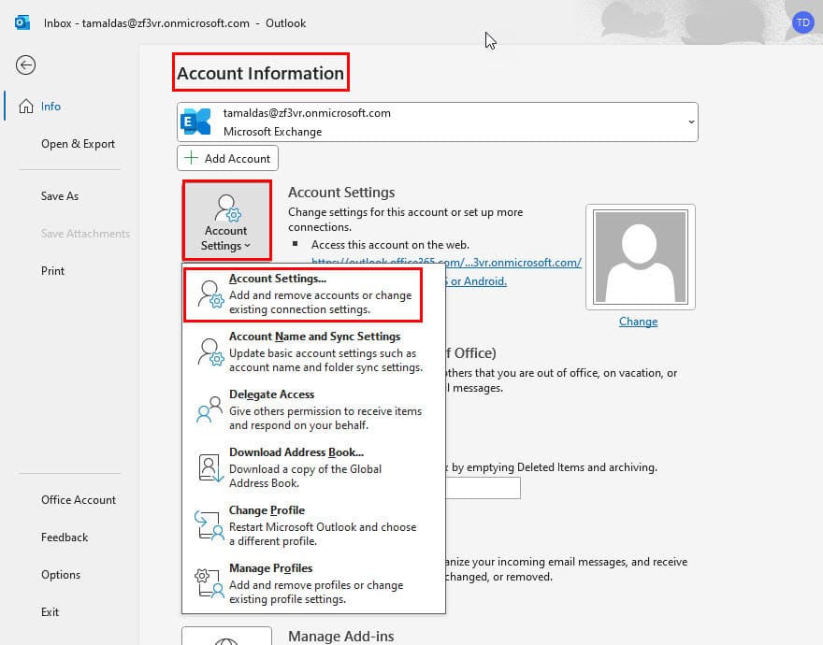Select Account Name and Sync Settings
This screenshot has height=645, width=823.
[313, 351]
